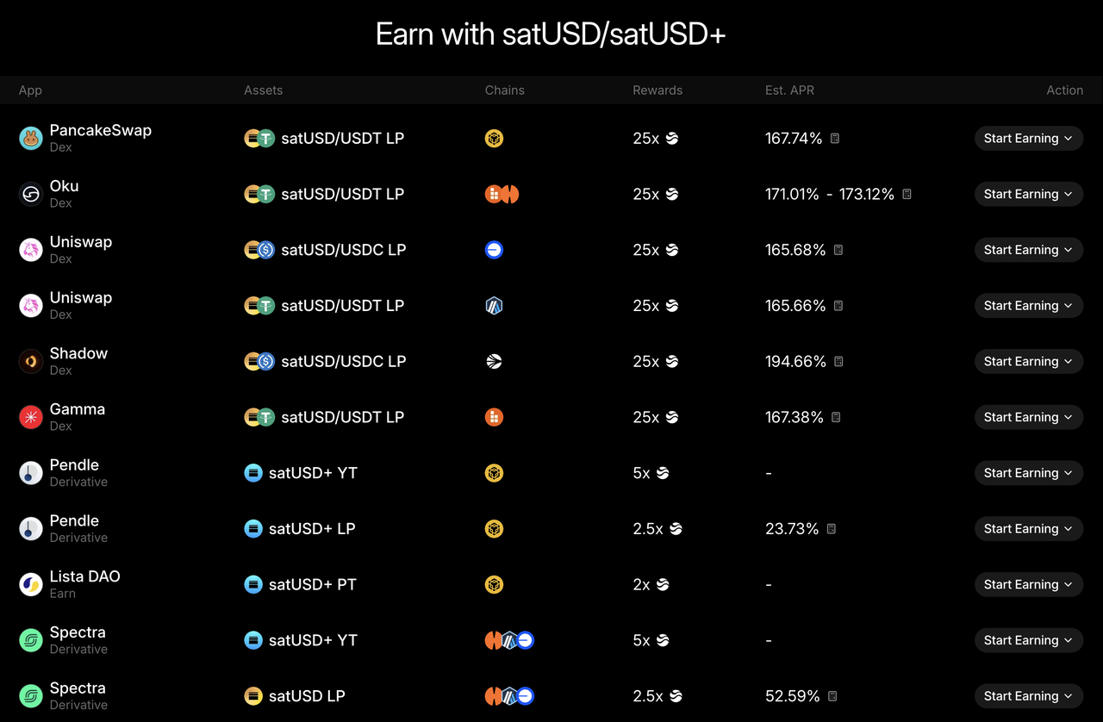Expand Start Earning for Uniswap satUSD/USDT LP

pyautogui.click(x=1029, y=306)
